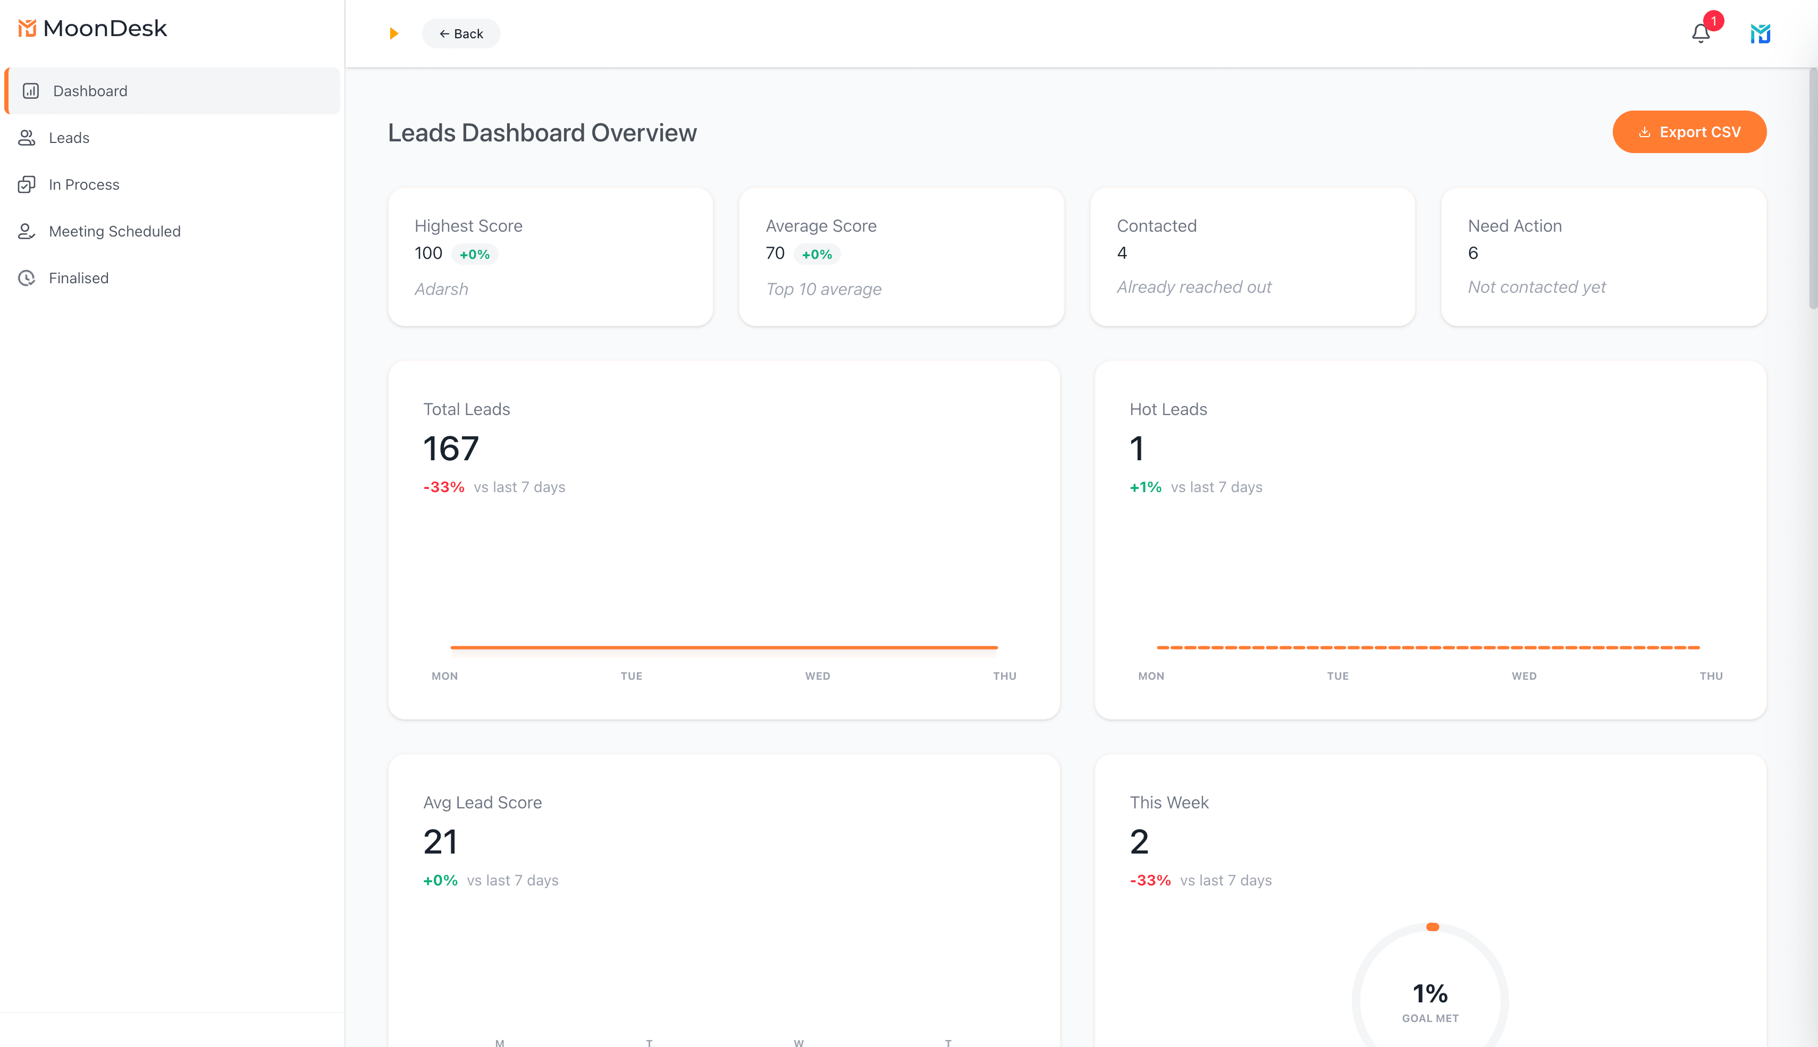
Task: Click the page vertical scrollbar
Action: pos(1813,188)
